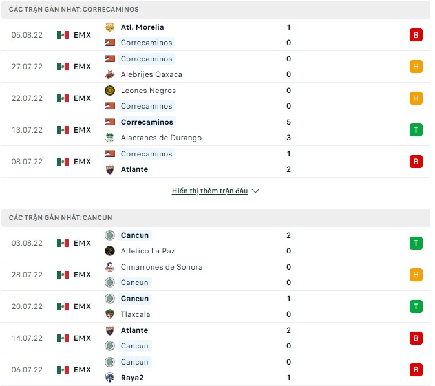Click 'Hiển thị thêm trận đấu' link

point(210,191)
